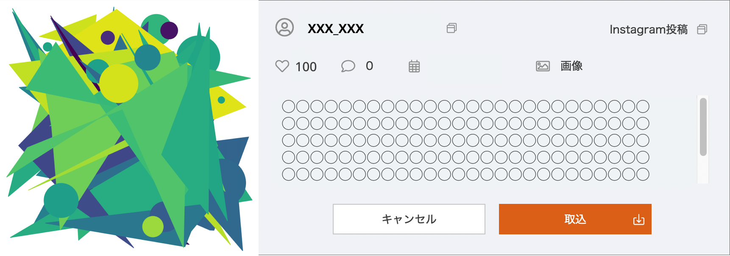
Task: Click the copy icon beside Instagram投稿
Action: click(x=703, y=29)
